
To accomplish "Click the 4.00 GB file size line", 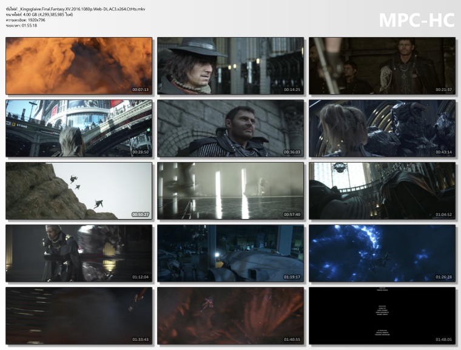I will tap(39, 15).
